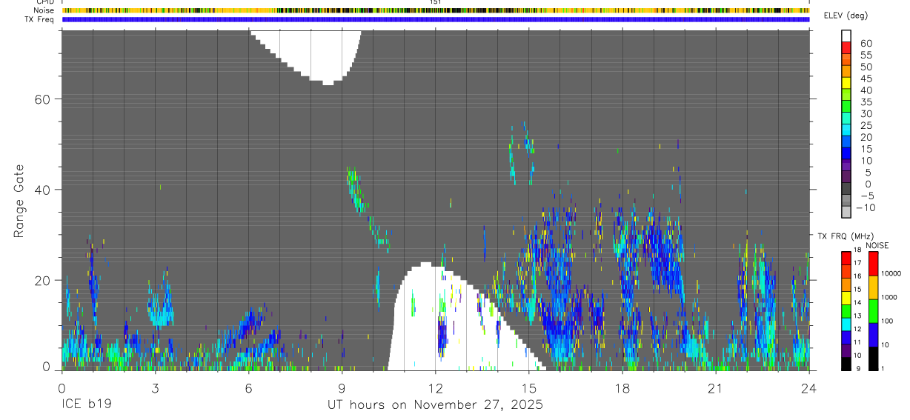The image size is (910, 420).
Task: Select the green 100–1000 segment of NOISE colorbar
Action: pyautogui.click(x=874, y=310)
